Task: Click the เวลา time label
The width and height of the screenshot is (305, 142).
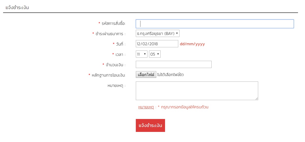Action: 120,55
